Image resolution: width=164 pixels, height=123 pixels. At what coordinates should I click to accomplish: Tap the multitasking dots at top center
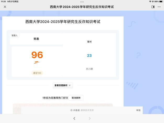coord(82,2)
